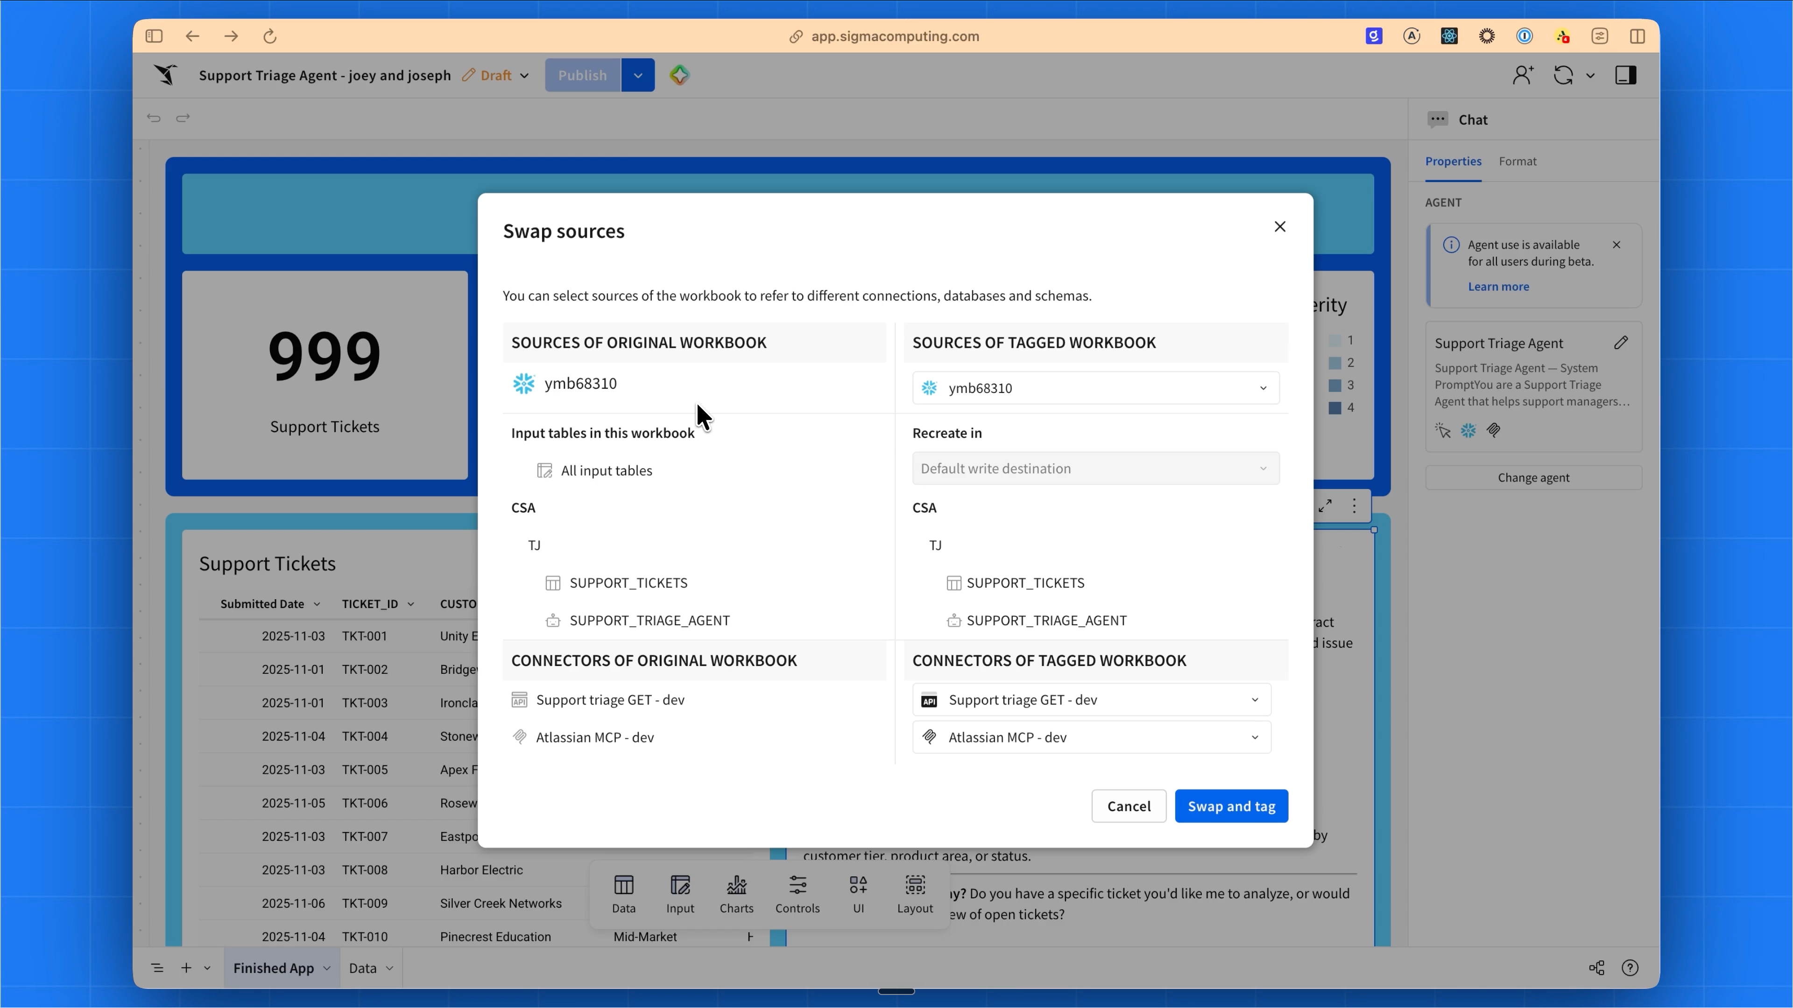Switch to the Format tab
Image resolution: width=1793 pixels, height=1008 pixels.
1518,161
